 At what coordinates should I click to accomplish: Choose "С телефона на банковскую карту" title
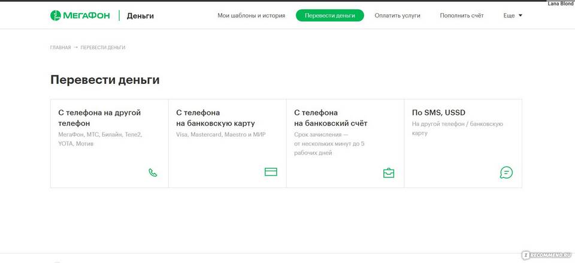216,117
